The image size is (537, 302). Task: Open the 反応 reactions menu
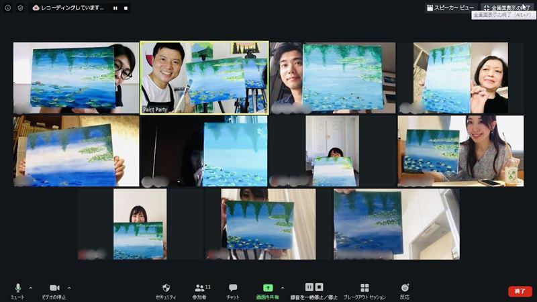click(x=405, y=291)
